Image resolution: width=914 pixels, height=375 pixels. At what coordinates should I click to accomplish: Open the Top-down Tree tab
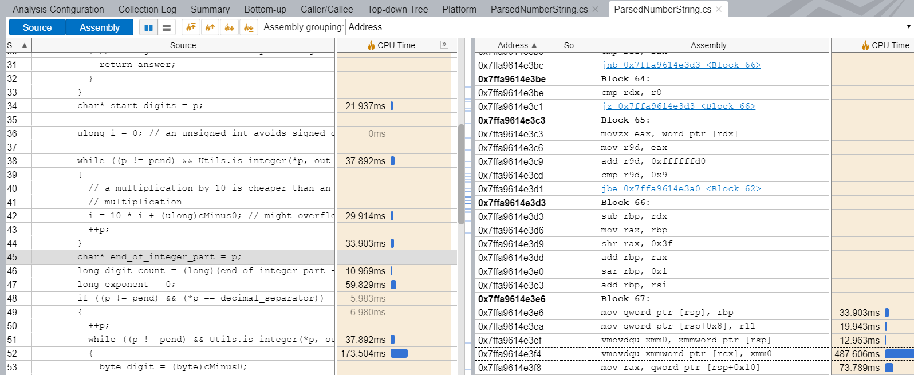point(397,9)
